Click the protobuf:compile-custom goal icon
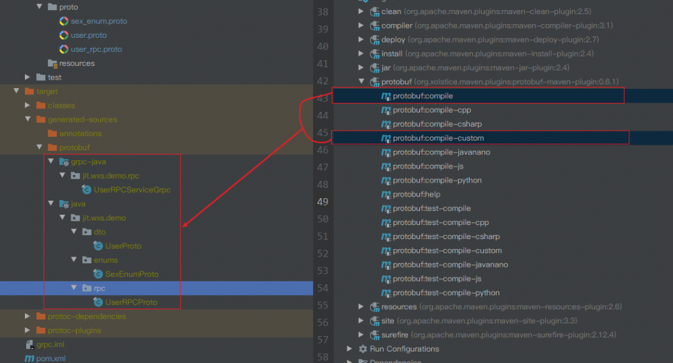 (x=386, y=138)
